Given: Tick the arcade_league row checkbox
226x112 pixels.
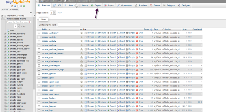Looking at the screenshot, I should [x=39, y=106].
